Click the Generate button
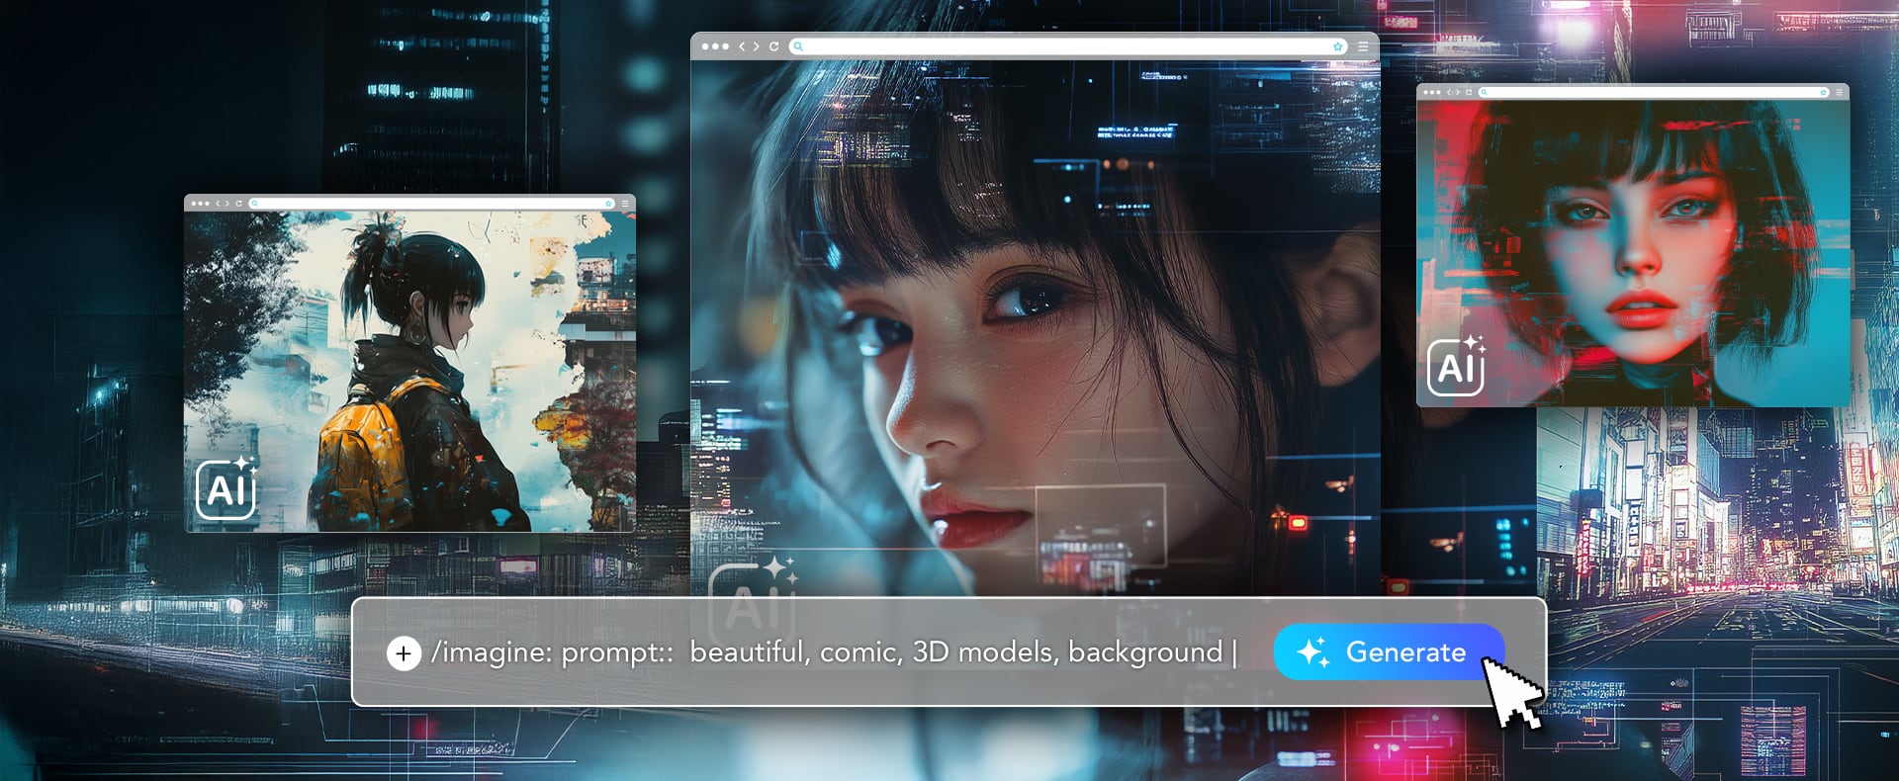This screenshot has height=781, width=1899. tap(1387, 652)
